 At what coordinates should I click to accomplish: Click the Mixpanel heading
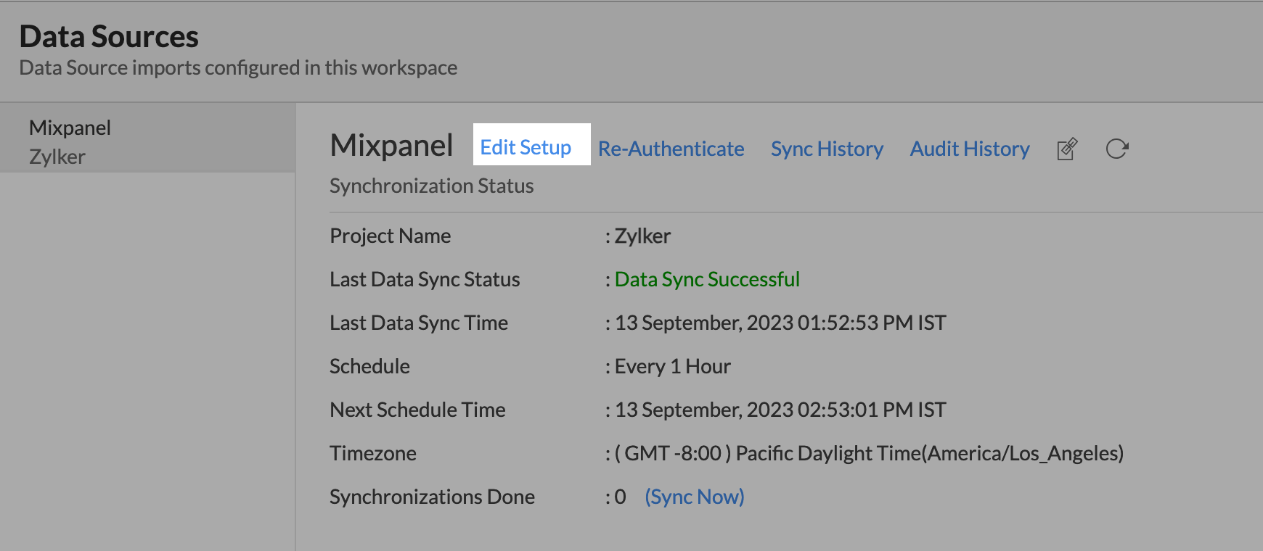[x=391, y=145]
